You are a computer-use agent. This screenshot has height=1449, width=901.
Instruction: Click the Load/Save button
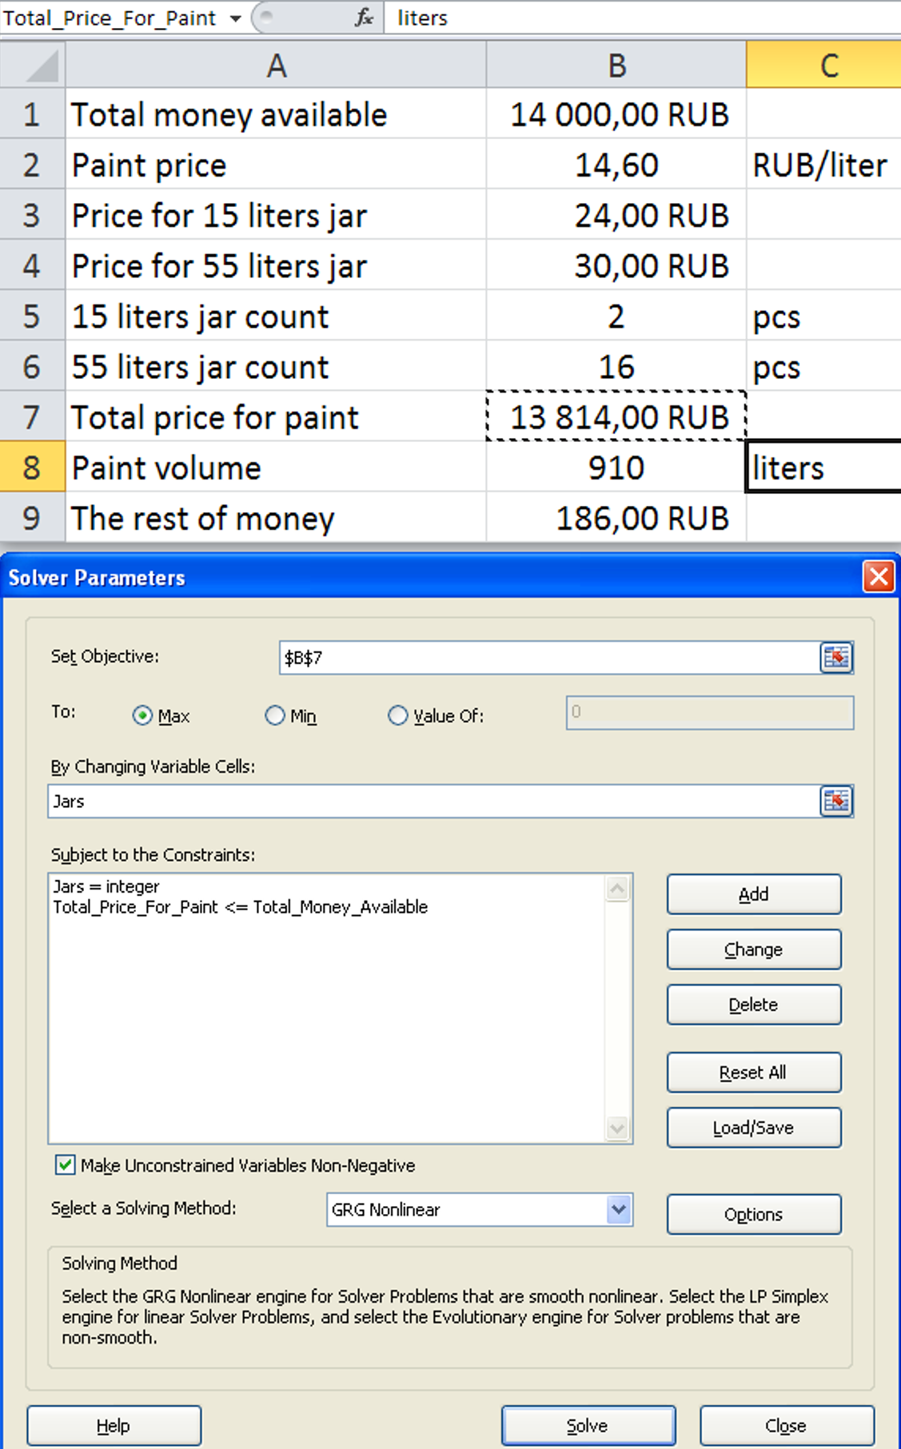[754, 1128]
